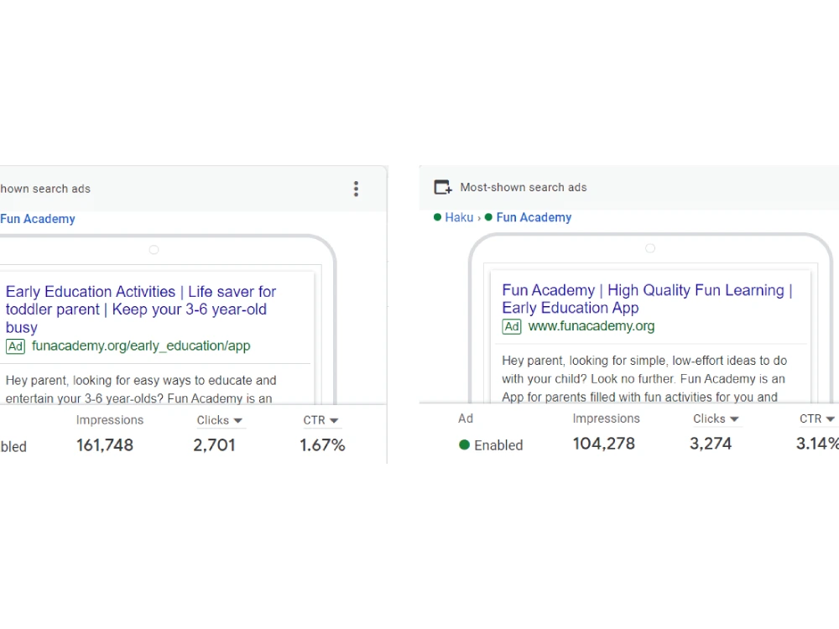Click the Ad badge beside www.funacademy.org
The image size is (839, 629).
(512, 326)
